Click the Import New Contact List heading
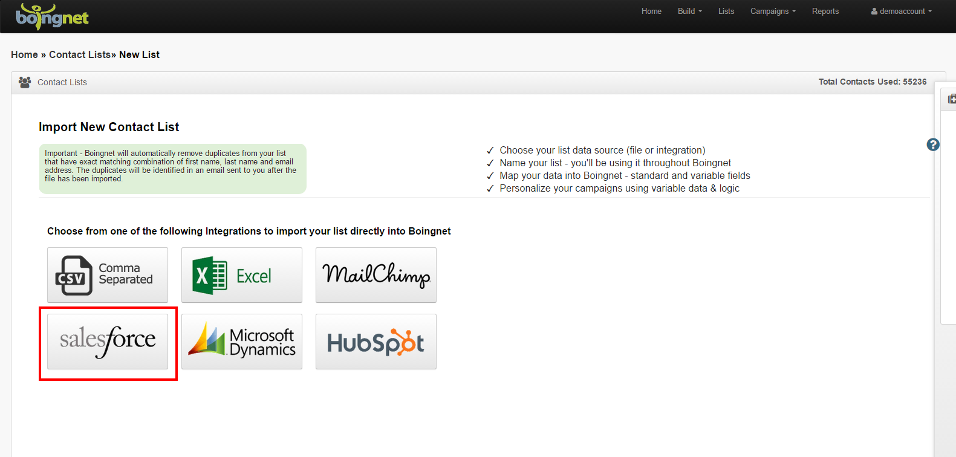This screenshot has height=457, width=956. coord(109,127)
